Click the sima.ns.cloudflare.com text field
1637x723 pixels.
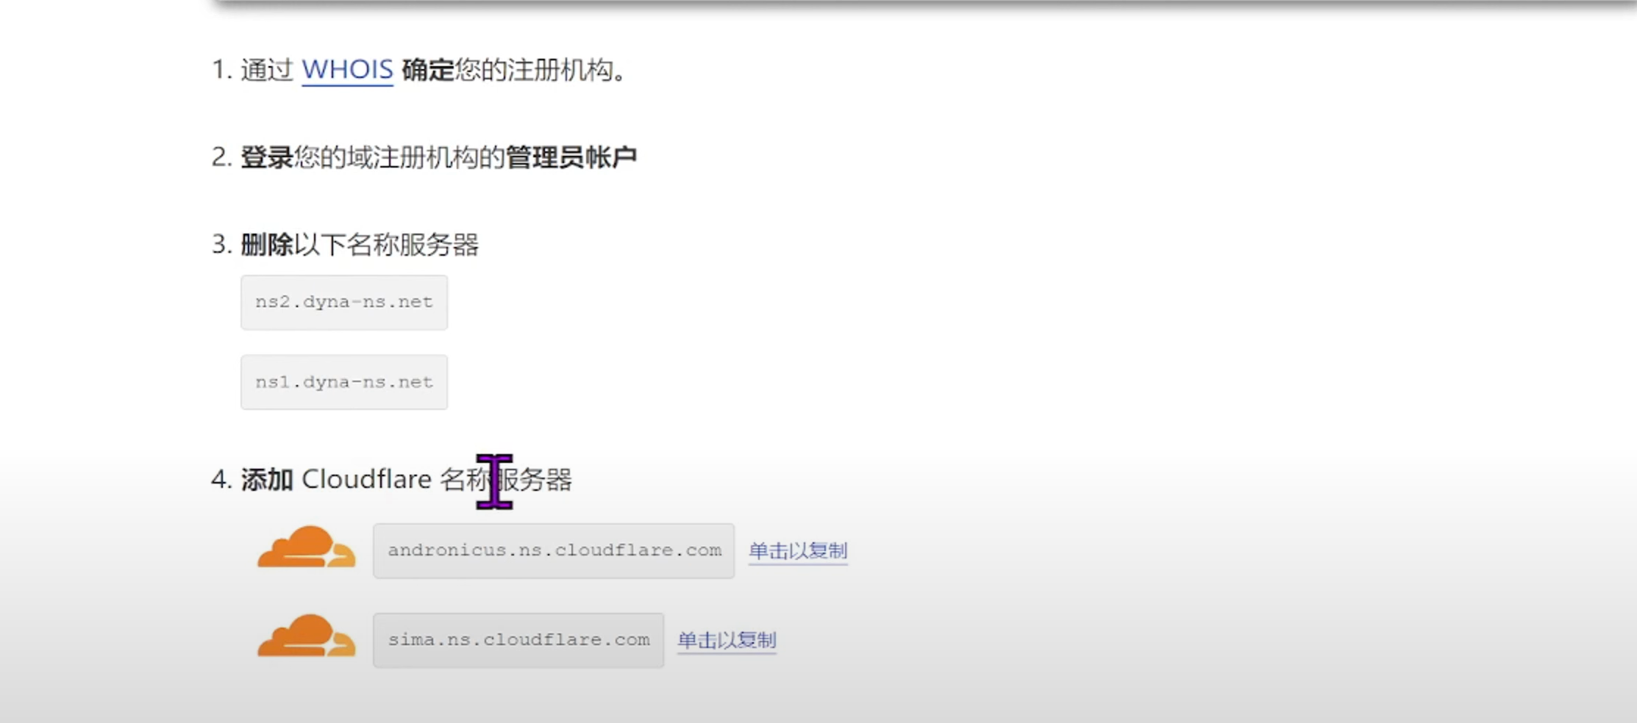(518, 640)
